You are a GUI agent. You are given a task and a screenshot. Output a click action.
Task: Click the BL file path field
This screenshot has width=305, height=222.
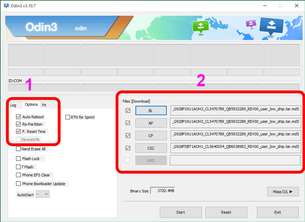tap(236, 110)
